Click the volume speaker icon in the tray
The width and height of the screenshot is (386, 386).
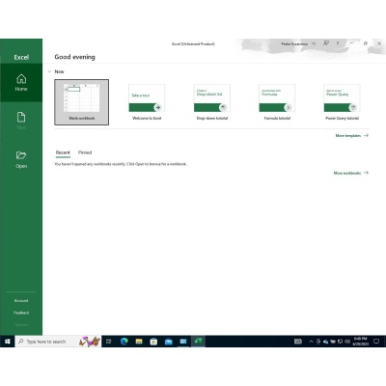click(347, 342)
